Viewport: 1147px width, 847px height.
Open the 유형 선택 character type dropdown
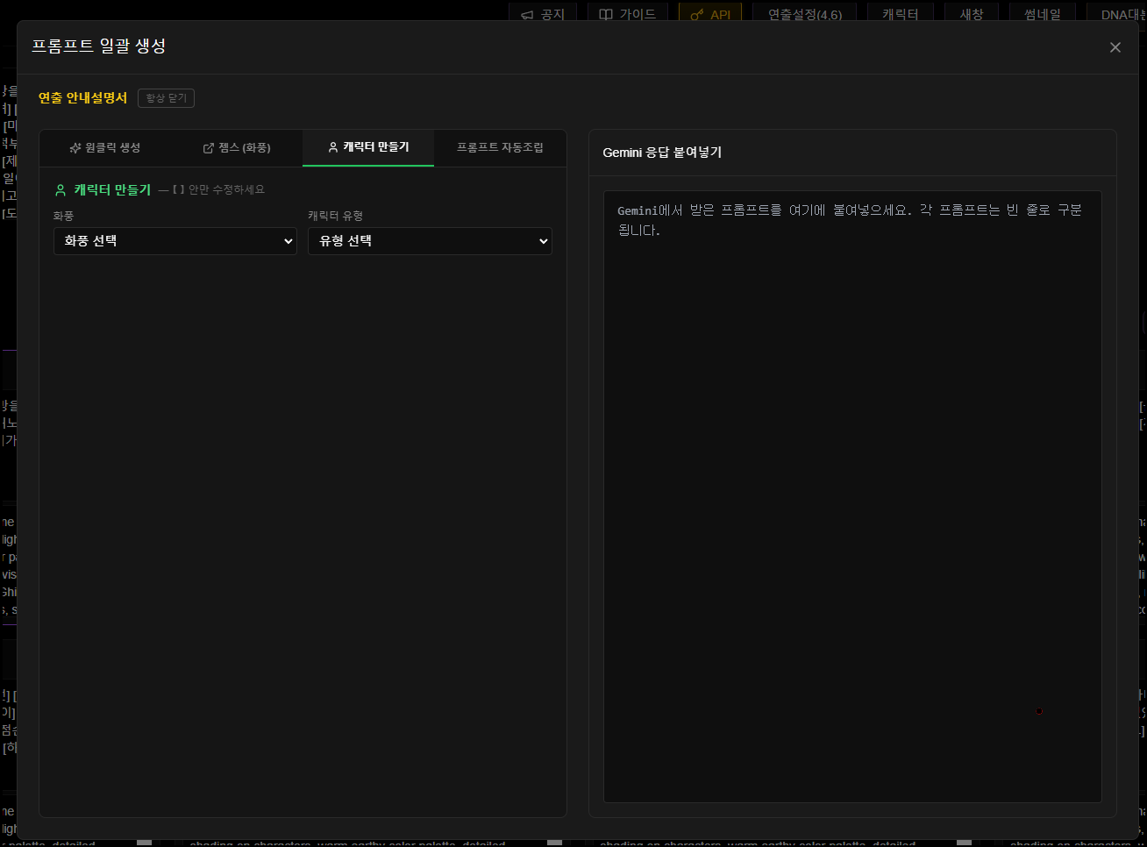[430, 241]
